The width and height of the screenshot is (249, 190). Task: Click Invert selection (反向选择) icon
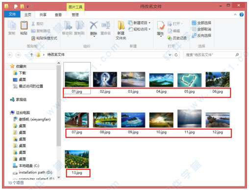201,35
